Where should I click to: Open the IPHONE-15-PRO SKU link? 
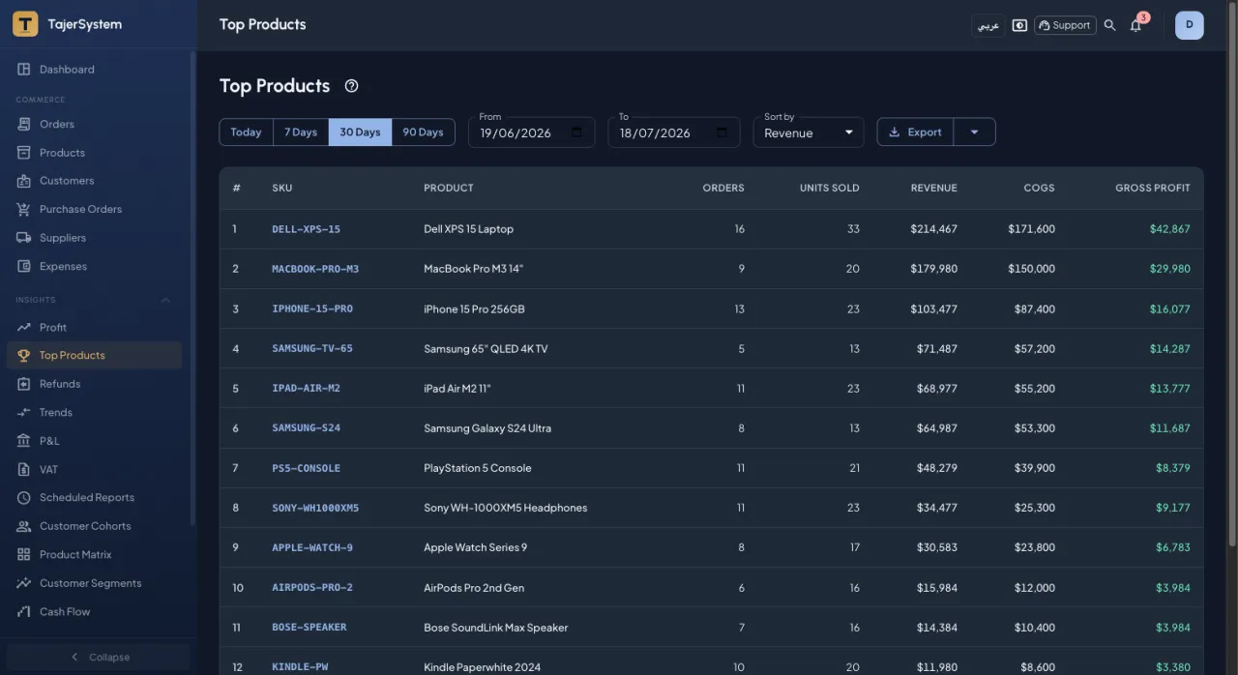point(312,308)
